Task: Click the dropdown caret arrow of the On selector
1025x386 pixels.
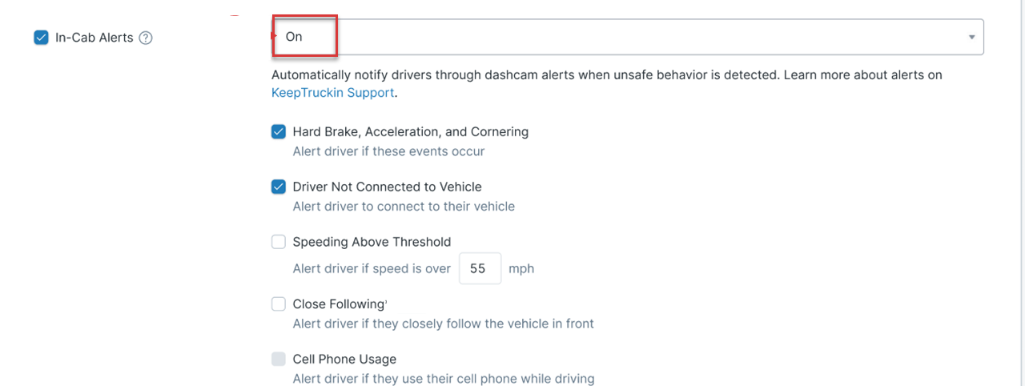Action: point(971,38)
